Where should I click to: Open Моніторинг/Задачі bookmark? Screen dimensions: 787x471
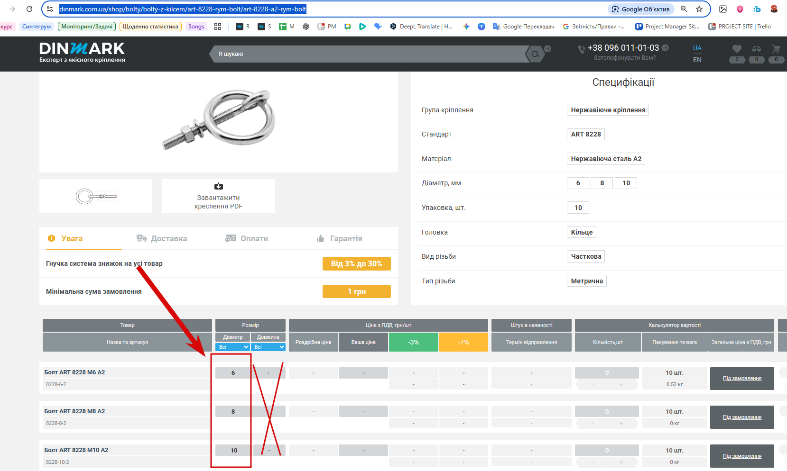tap(87, 27)
